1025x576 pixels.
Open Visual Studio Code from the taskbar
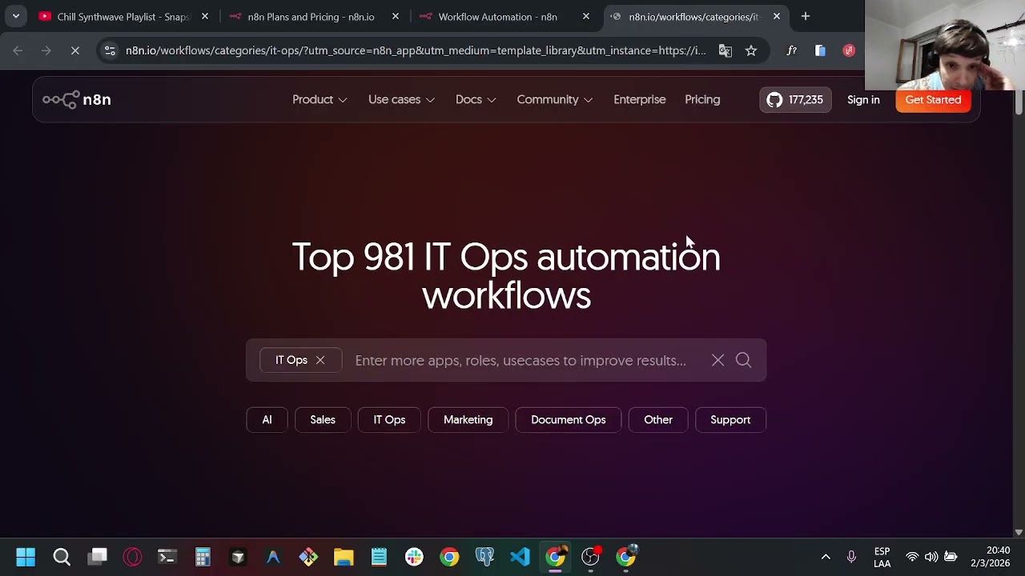click(x=520, y=557)
